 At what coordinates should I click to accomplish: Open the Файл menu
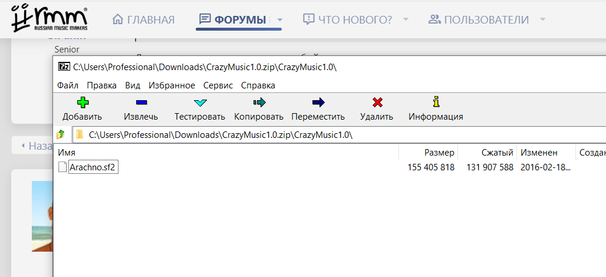(68, 85)
